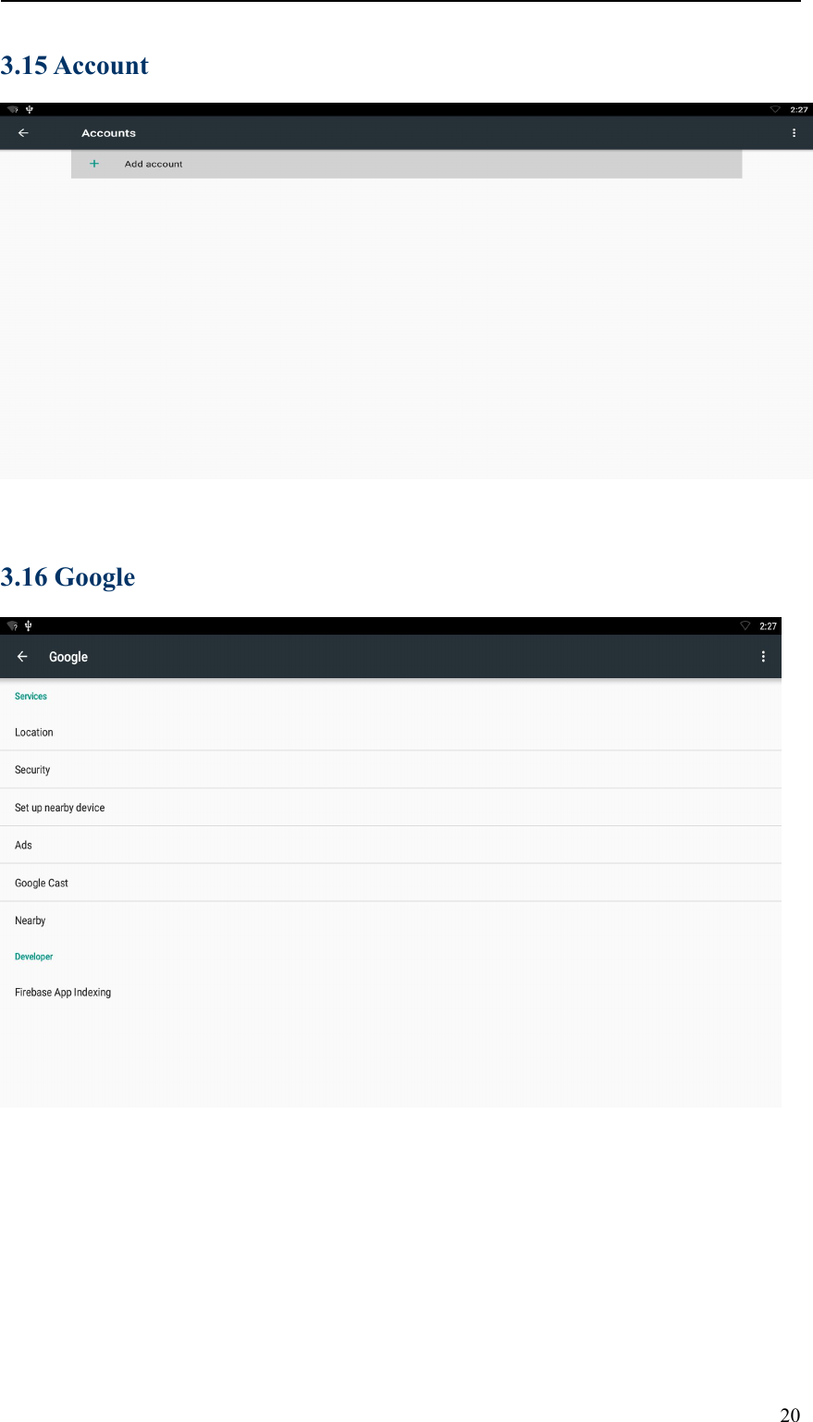Open Firebase App Indexing
The height and width of the screenshot is (1422, 813).
coord(390,993)
